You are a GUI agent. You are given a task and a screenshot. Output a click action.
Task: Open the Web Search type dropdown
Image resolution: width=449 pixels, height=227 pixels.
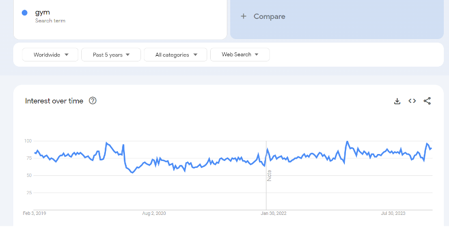pos(240,55)
